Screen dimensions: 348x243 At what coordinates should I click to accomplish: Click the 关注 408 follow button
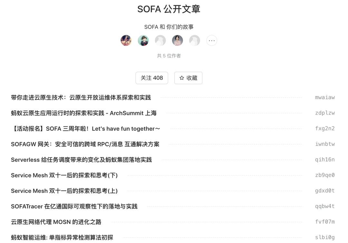pos(152,78)
